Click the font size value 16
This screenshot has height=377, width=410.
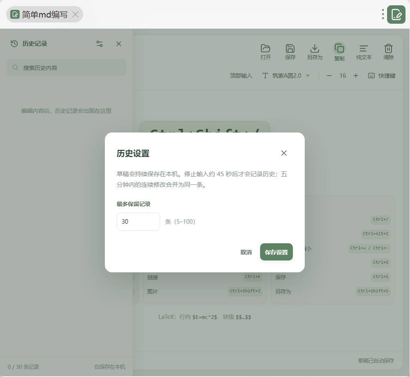pyautogui.click(x=342, y=76)
